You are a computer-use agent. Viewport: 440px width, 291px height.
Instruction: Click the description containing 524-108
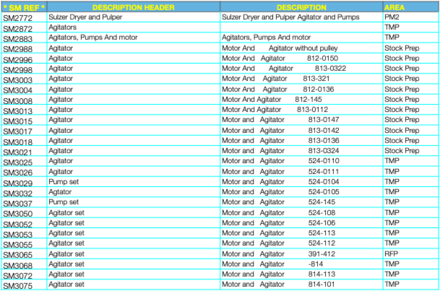pos(301,213)
